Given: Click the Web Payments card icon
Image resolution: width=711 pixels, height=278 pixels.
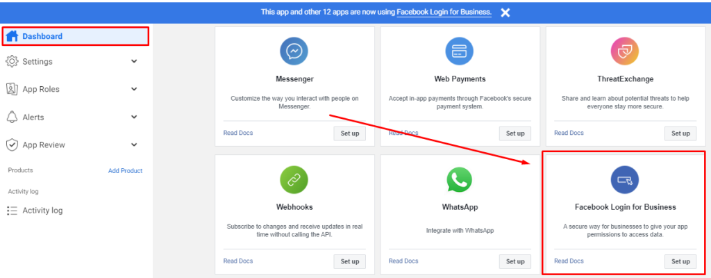Looking at the screenshot, I should (460, 51).
